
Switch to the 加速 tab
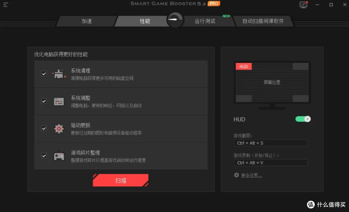point(86,21)
